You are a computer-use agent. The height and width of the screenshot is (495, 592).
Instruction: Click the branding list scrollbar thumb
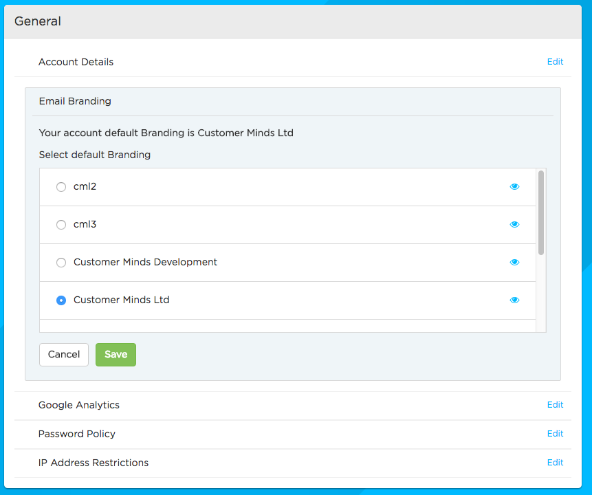541,212
